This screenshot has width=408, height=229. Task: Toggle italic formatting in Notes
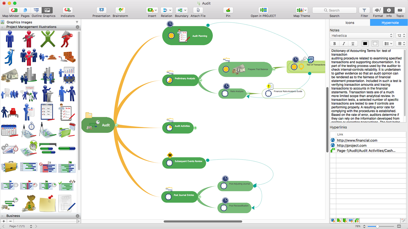(x=344, y=44)
